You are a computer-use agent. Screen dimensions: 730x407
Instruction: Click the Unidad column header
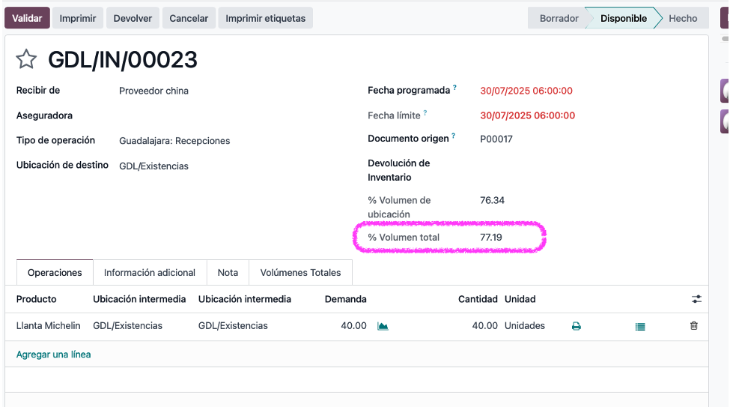point(520,299)
